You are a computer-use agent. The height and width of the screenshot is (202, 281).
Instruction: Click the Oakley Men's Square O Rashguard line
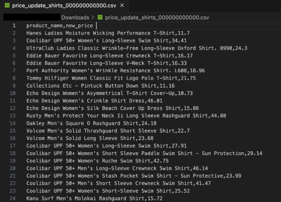tap(91, 123)
